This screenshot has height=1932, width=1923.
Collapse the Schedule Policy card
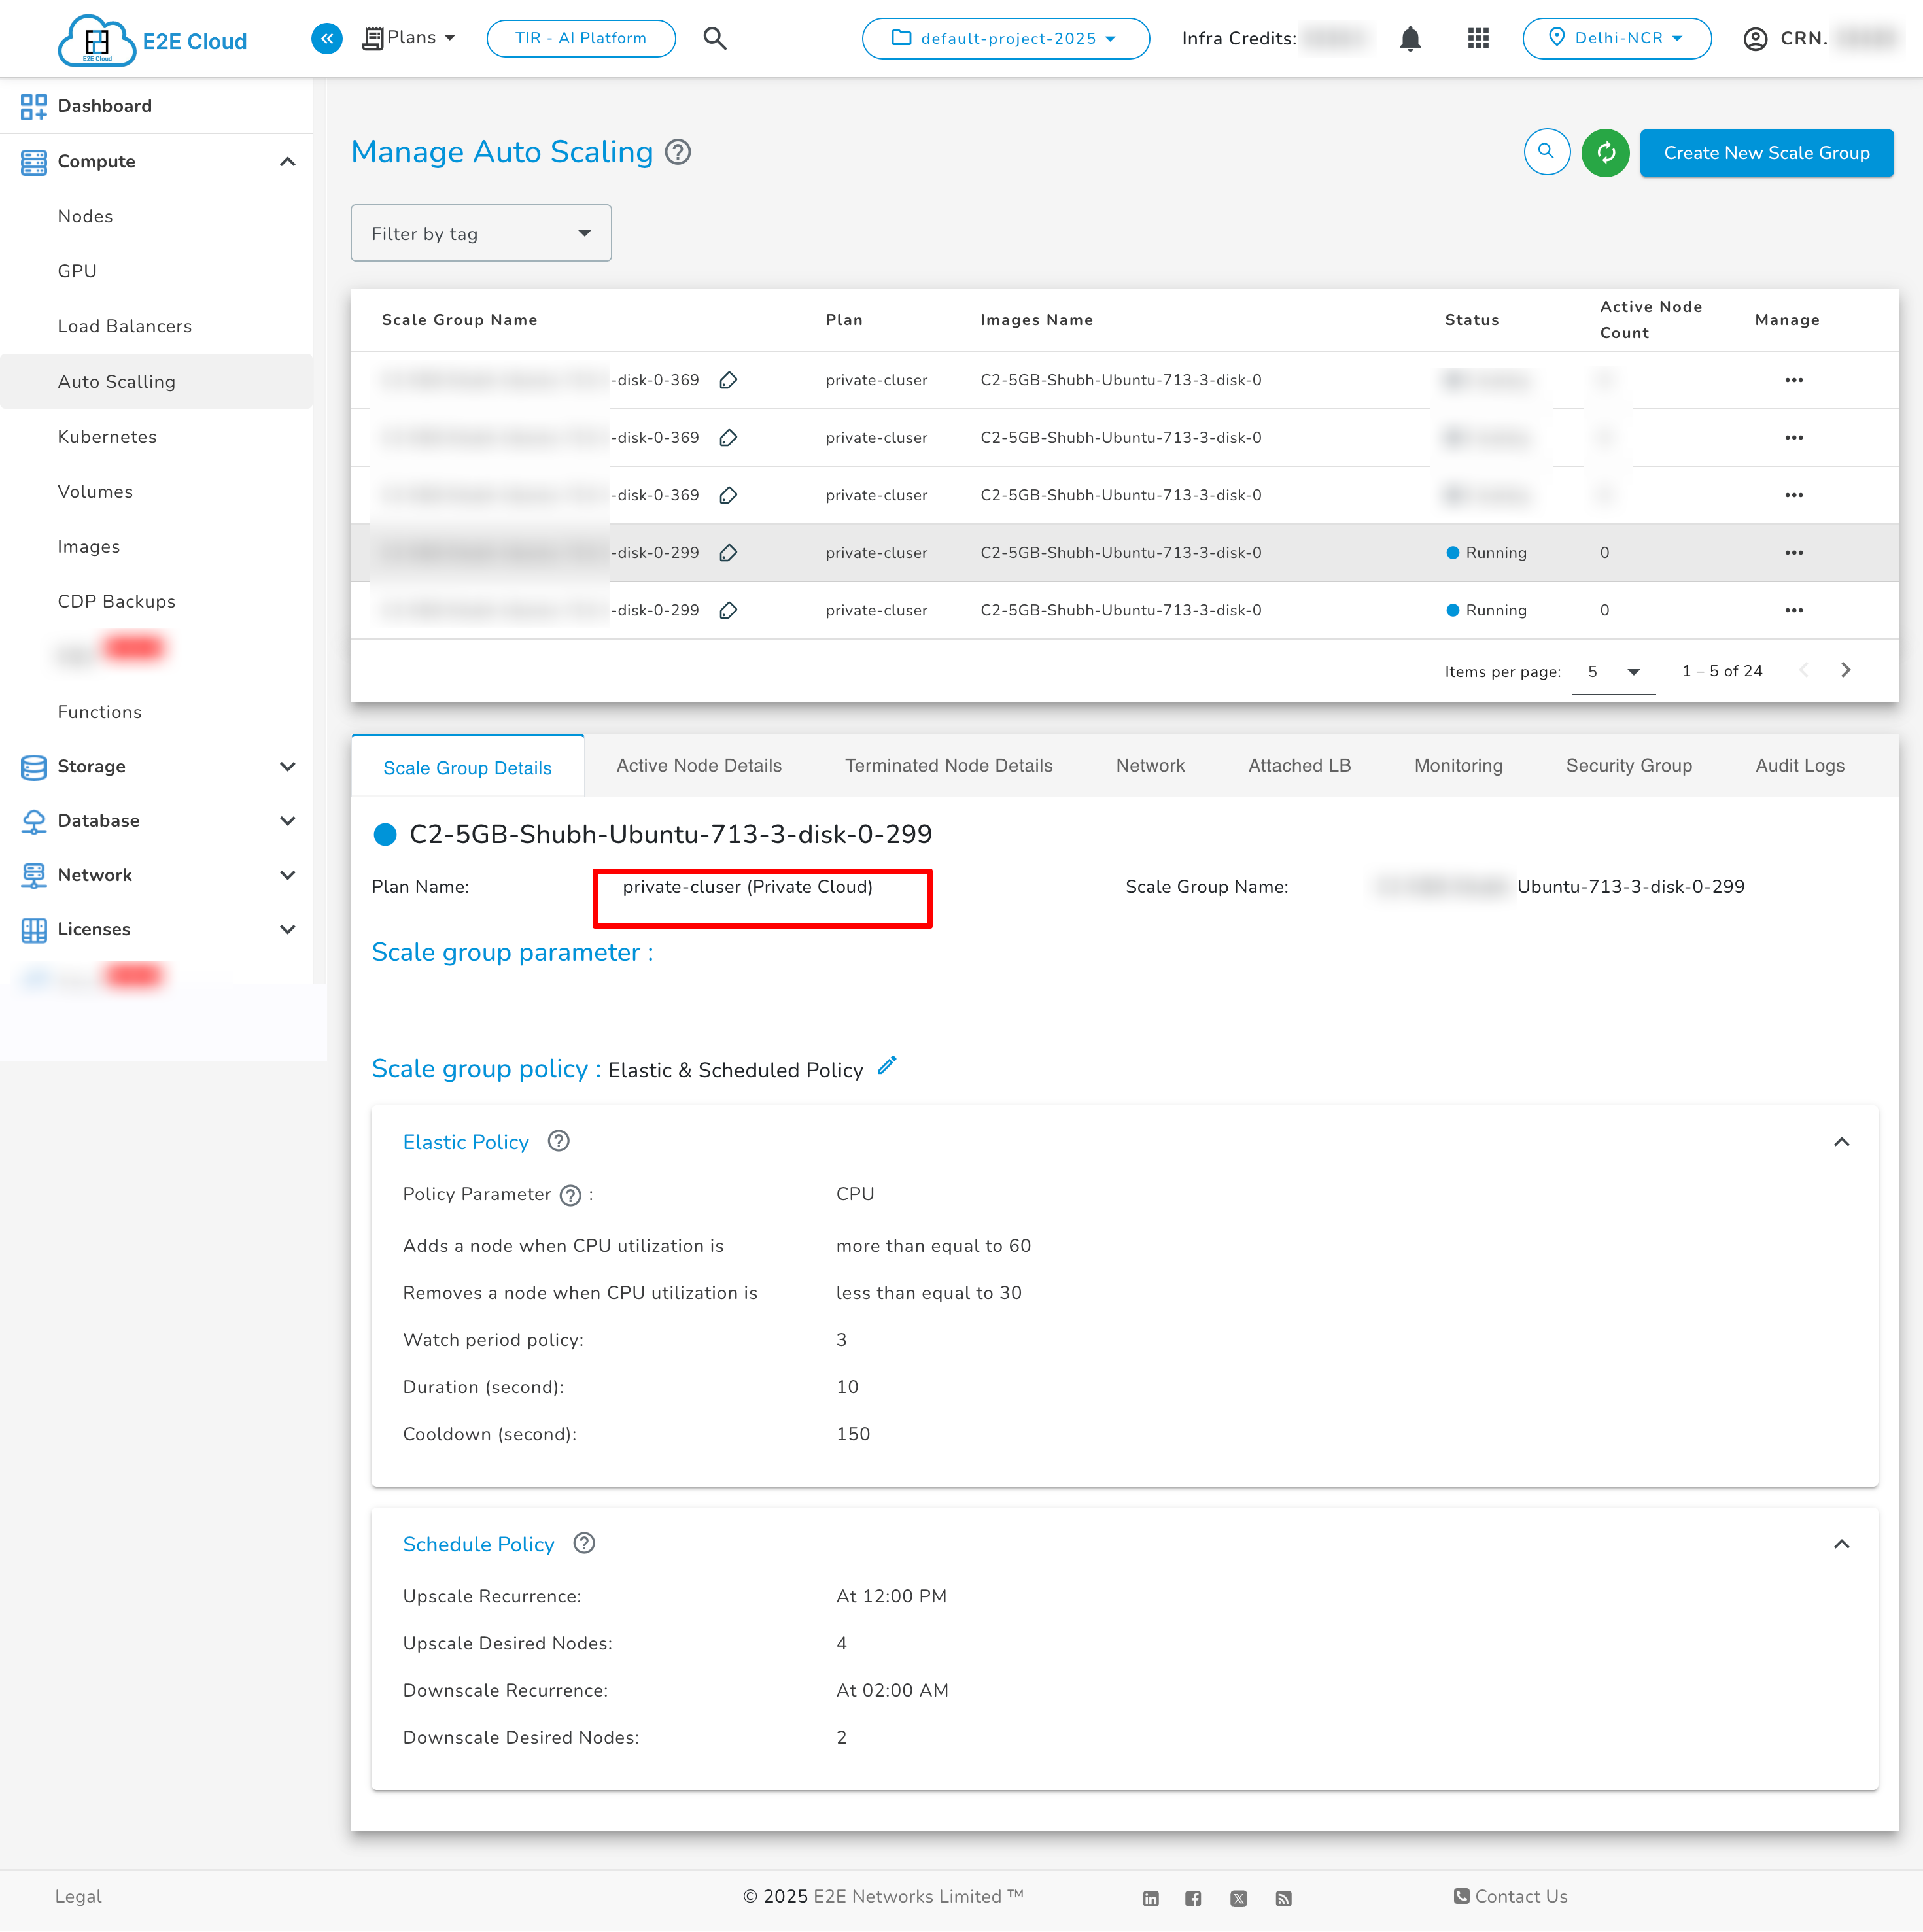1842,1544
